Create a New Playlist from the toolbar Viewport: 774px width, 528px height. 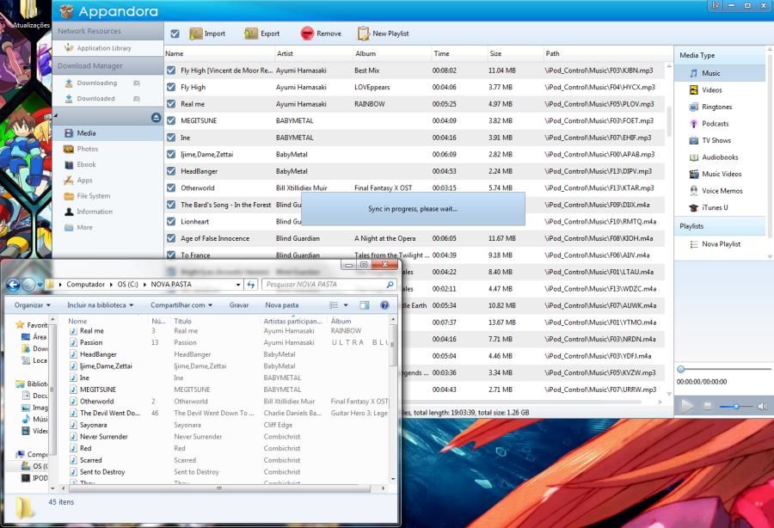[x=384, y=34]
